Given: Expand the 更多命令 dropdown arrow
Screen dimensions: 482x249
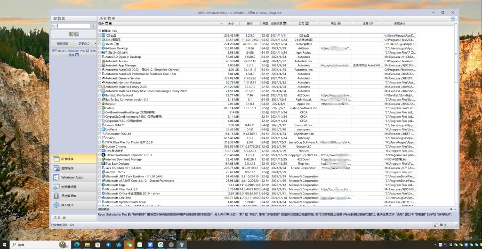Looking at the screenshot, I should 95,44.
